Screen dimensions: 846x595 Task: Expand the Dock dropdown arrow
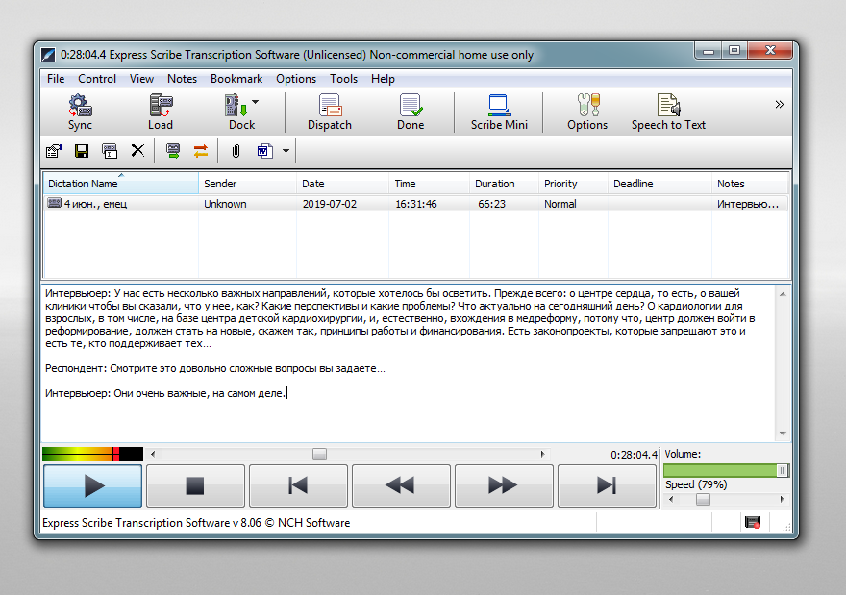[x=255, y=102]
